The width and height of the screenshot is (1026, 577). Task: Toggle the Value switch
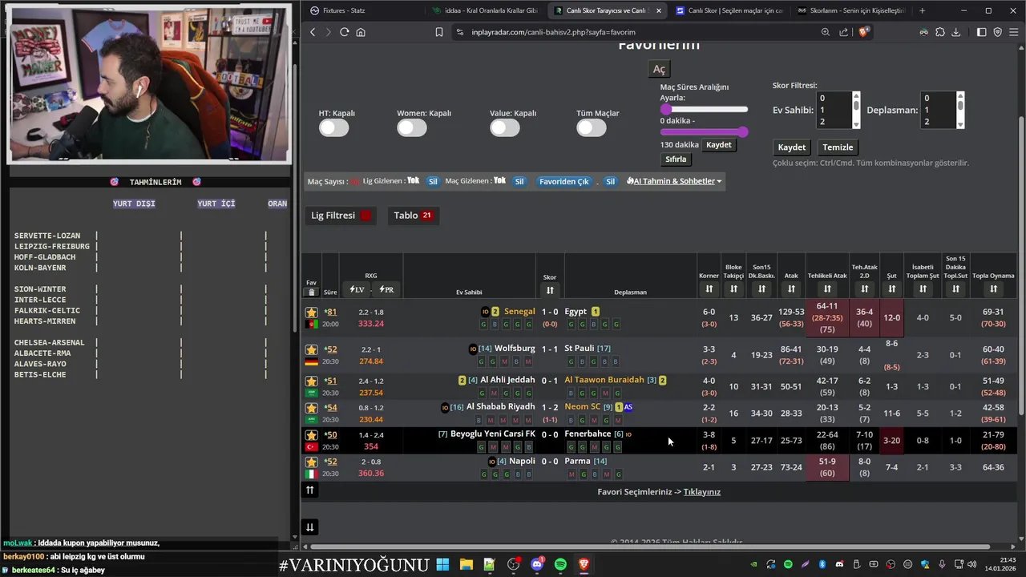(505, 127)
